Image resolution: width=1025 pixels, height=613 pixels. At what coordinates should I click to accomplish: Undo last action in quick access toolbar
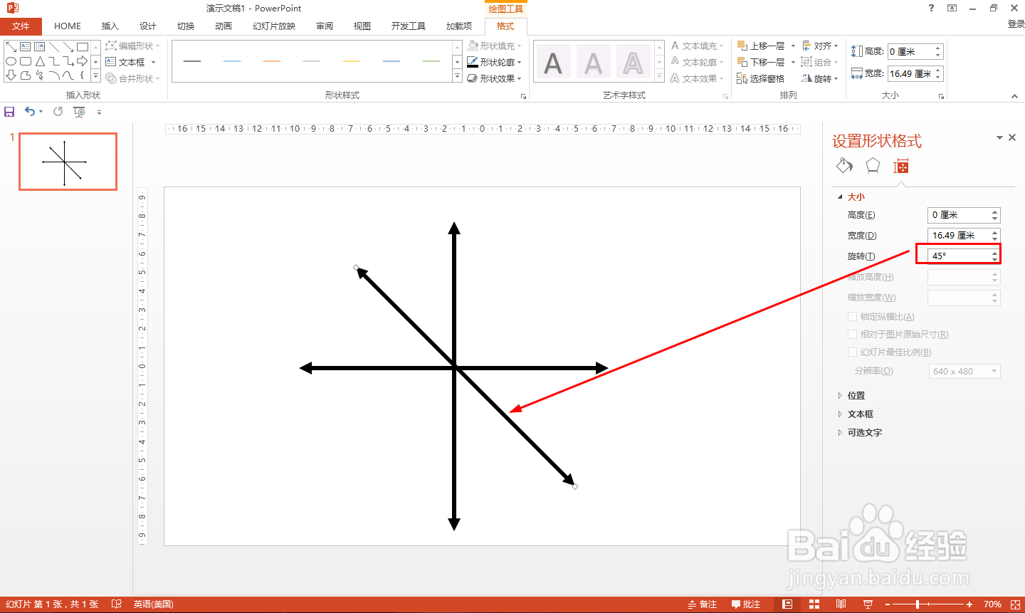[x=30, y=111]
